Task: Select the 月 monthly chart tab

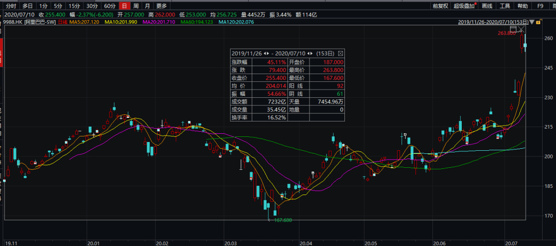Action: point(148,6)
